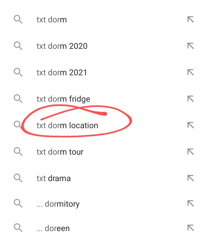Use the arrow icon for 'txt dorm tour'
Viewport: 209px width, 236px height.
[x=191, y=152]
